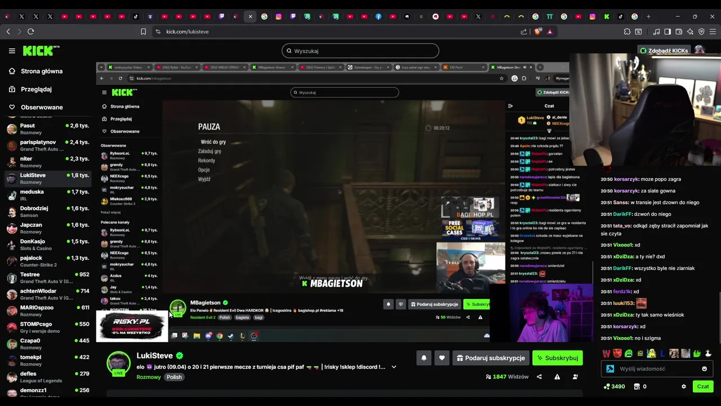Share the LukiSteve stream

[x=539, y=377]
